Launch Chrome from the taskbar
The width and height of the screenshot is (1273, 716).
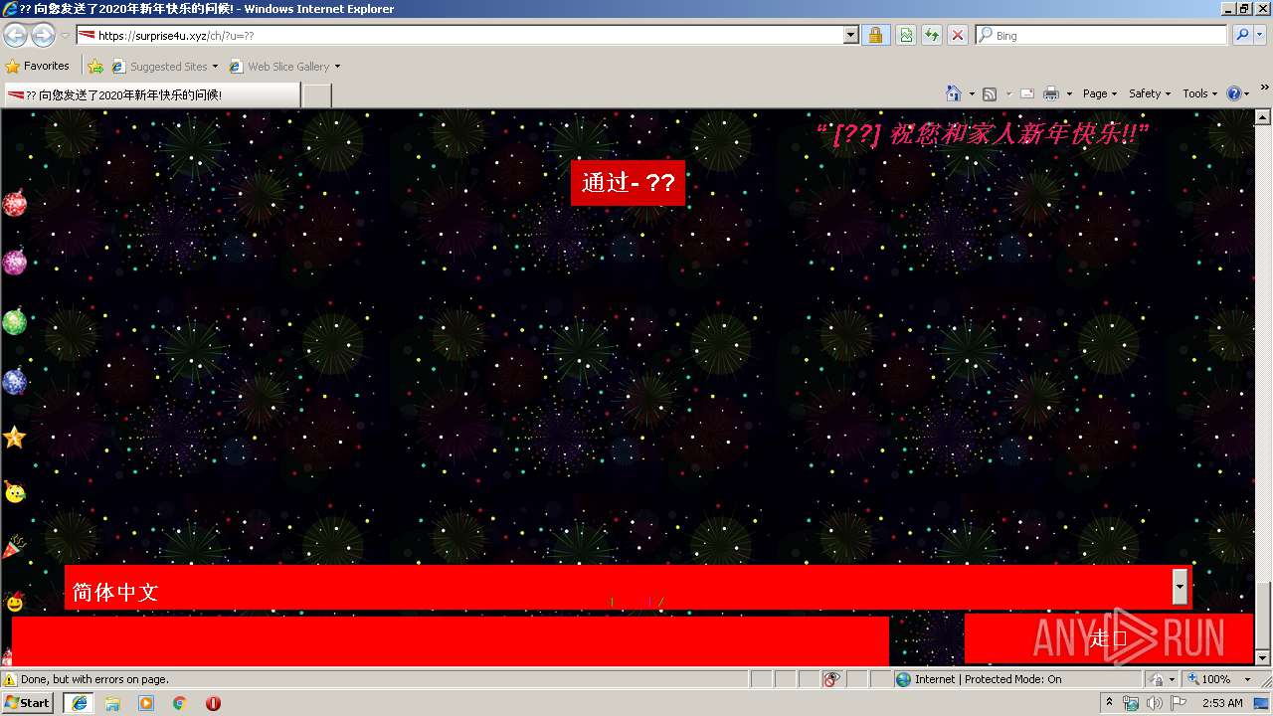click(179, 703)
